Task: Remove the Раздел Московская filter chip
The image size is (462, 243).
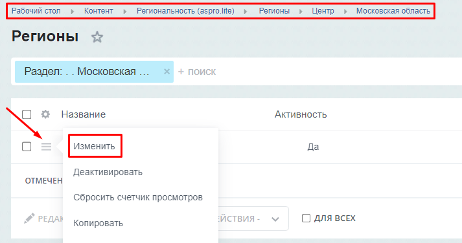Action: [x=167, y=71]
